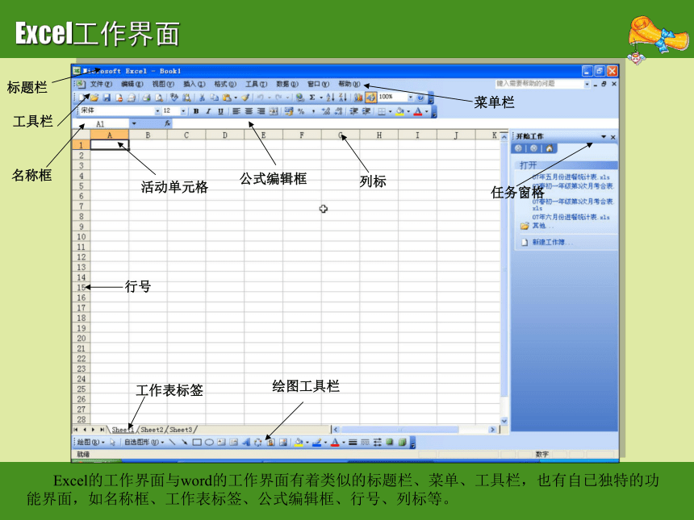Open the 视图 menu
This screenshot has height=520, width=694.
(163, 84)
